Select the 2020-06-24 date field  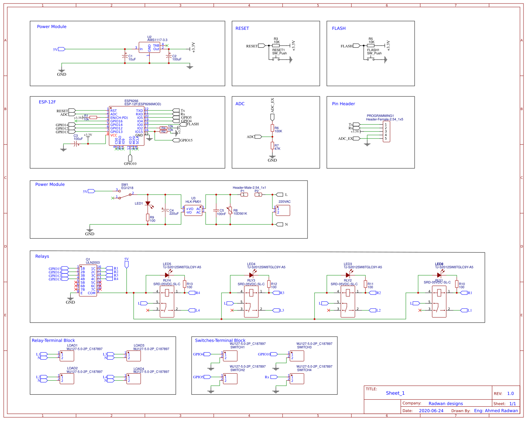(431, 410)
